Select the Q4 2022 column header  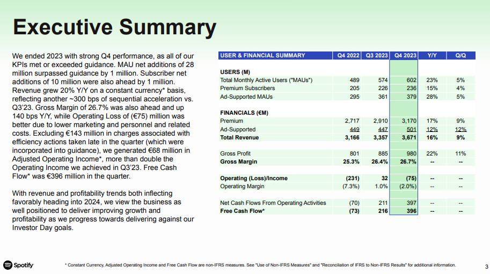347,55
